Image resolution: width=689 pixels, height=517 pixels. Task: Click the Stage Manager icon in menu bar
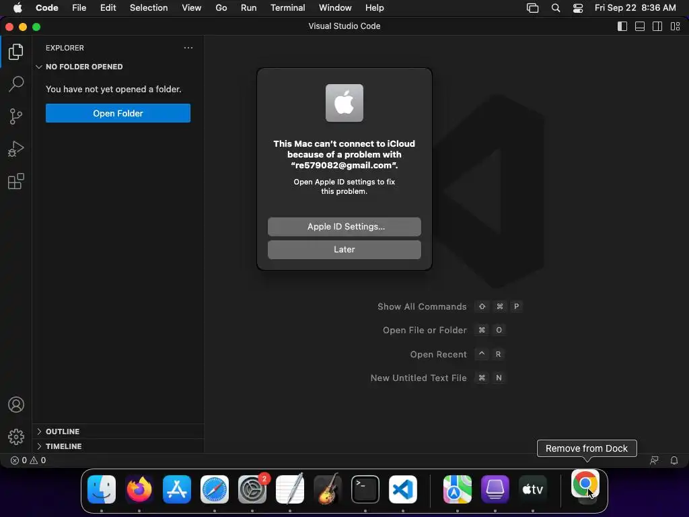click(x=533, y=8)
